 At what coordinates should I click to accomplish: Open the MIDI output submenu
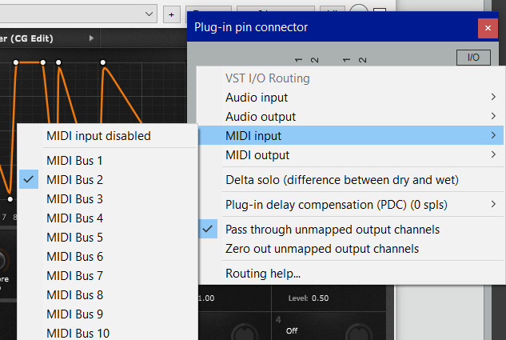tap(352, 154)
